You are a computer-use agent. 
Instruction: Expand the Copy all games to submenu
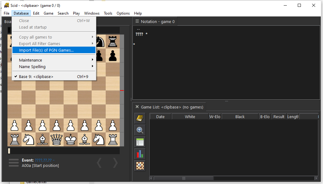[x=54, y=37]
